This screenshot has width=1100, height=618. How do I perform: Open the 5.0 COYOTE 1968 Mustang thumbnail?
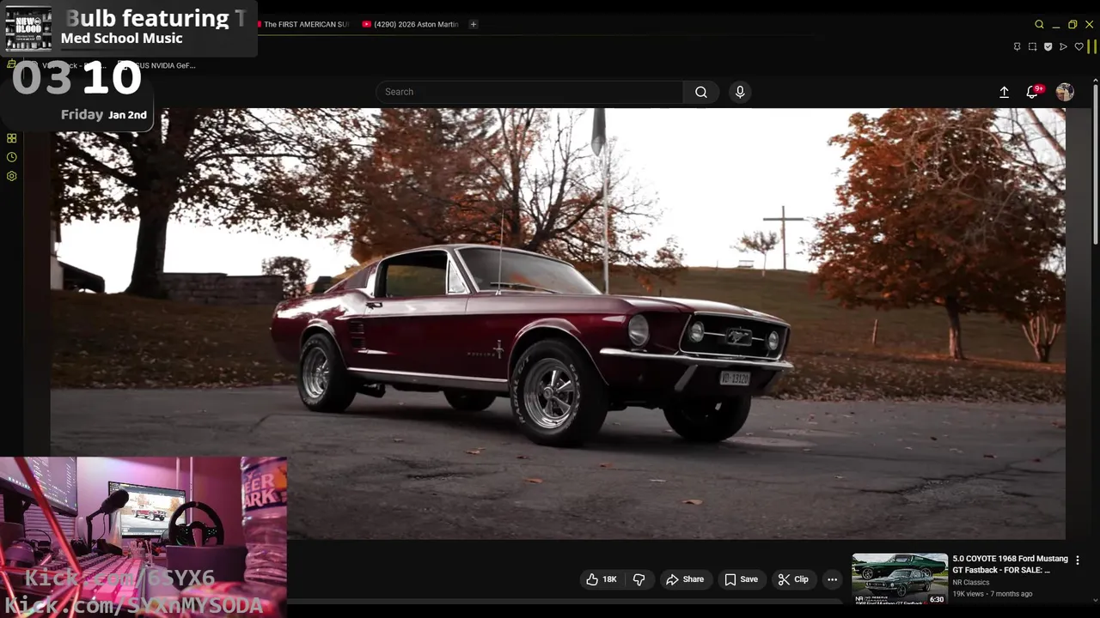click(900, 579)
